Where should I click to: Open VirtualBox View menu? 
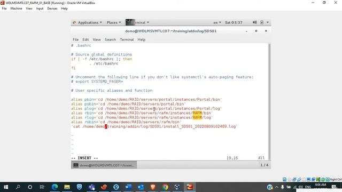click(29, 9)
